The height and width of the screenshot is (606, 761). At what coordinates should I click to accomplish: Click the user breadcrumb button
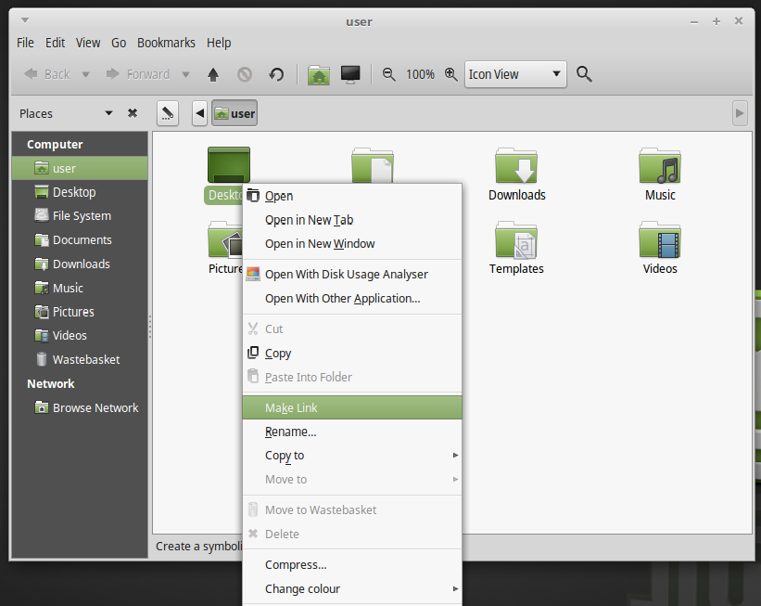[234, 112]
